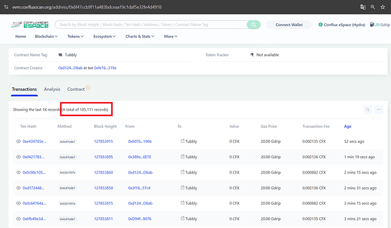Open sender address 0x389e...0E7E
The height and width of the screenshot is (228, 391).
[x=139, y=157]
